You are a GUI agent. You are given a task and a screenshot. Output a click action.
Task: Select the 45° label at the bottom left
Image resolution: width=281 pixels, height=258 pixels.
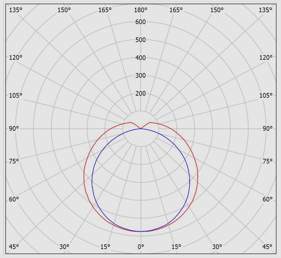(14, 247)
